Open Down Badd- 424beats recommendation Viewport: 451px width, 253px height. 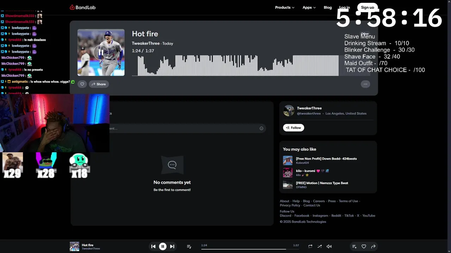[326, 158]
